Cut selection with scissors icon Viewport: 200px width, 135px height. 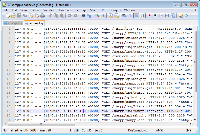50,16
